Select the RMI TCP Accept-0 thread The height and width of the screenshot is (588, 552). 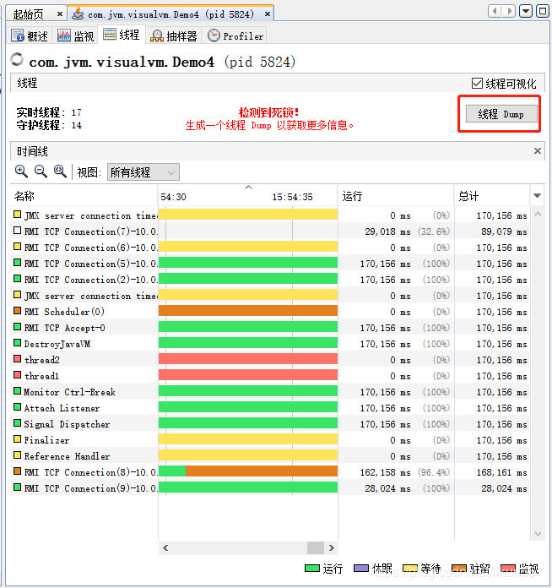[x=270, y=328]
